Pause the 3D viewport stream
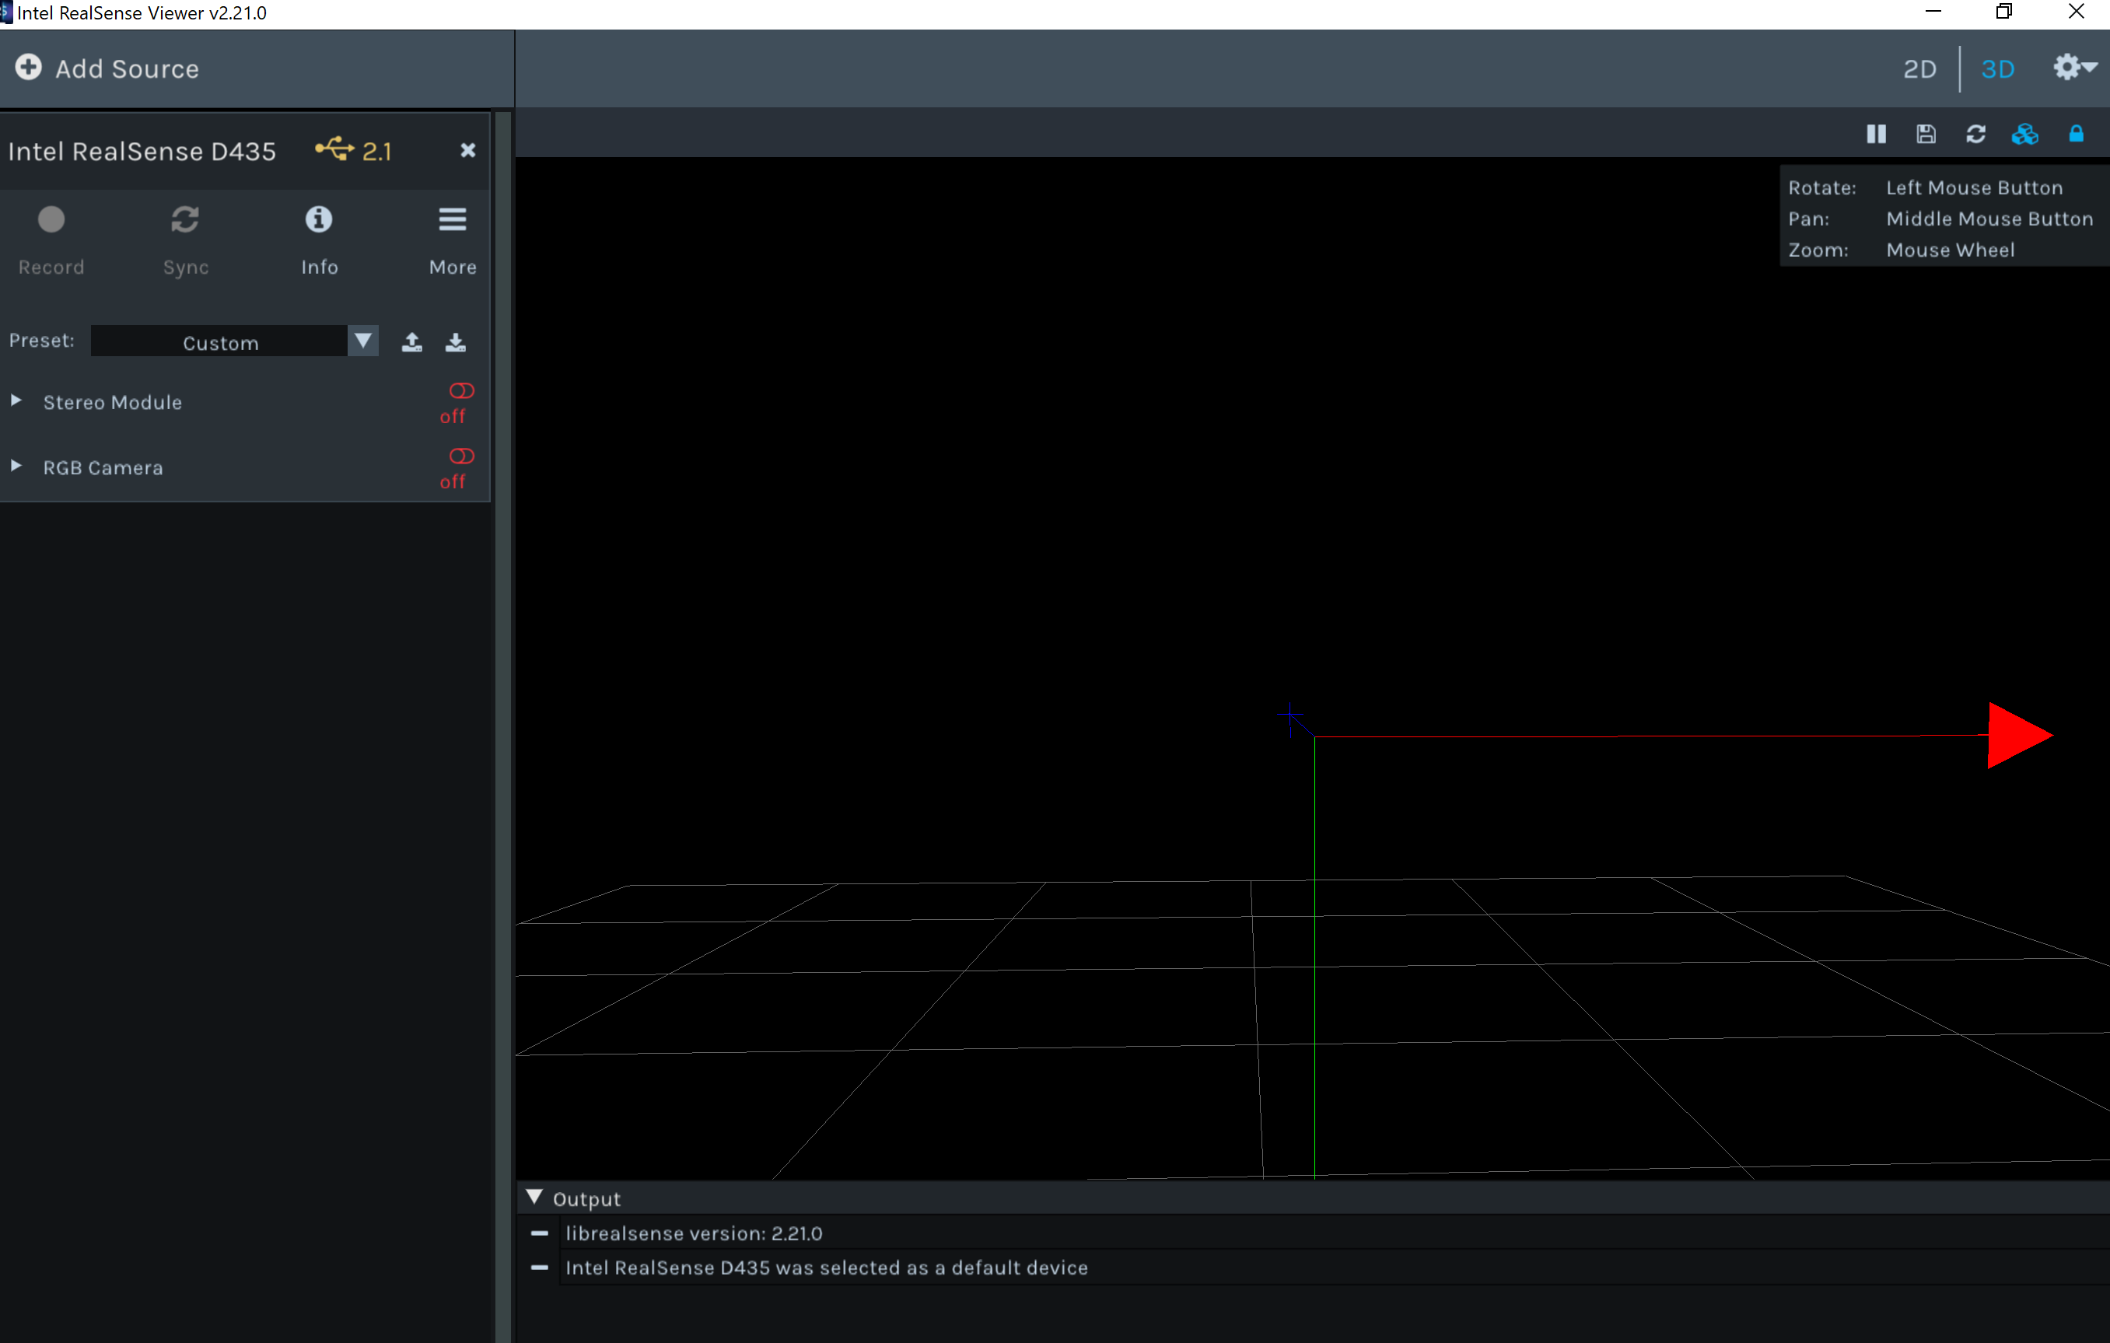The height and width of the screenshot is (1343, 2110). tap(1876, 133)
